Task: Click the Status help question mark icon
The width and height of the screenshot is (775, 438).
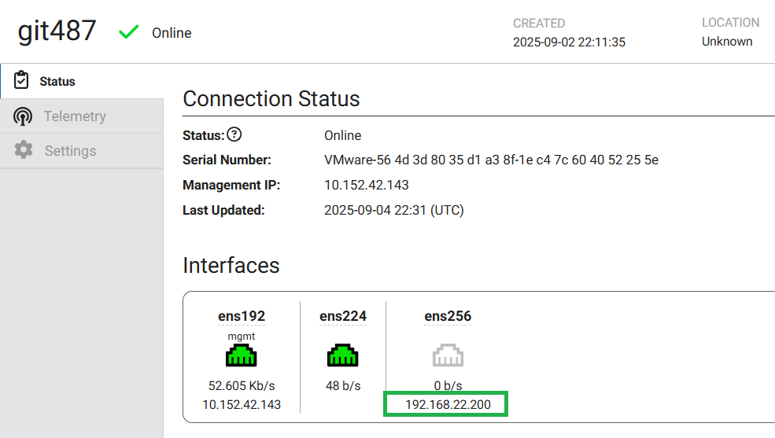Action: tap(234, 135)
